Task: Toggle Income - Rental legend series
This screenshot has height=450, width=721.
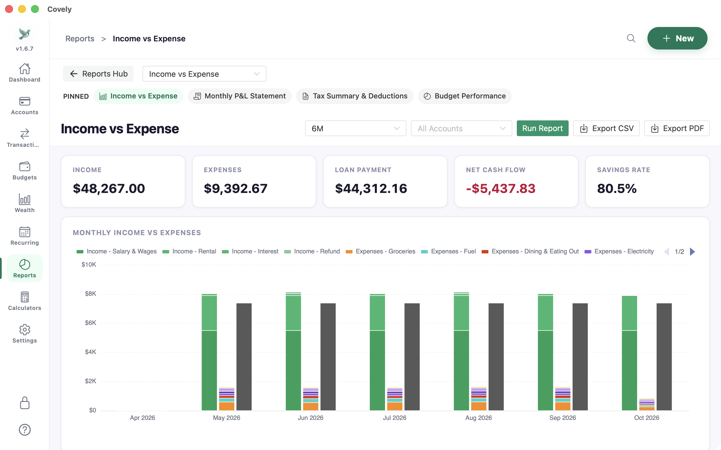Action: coord(189,251)
